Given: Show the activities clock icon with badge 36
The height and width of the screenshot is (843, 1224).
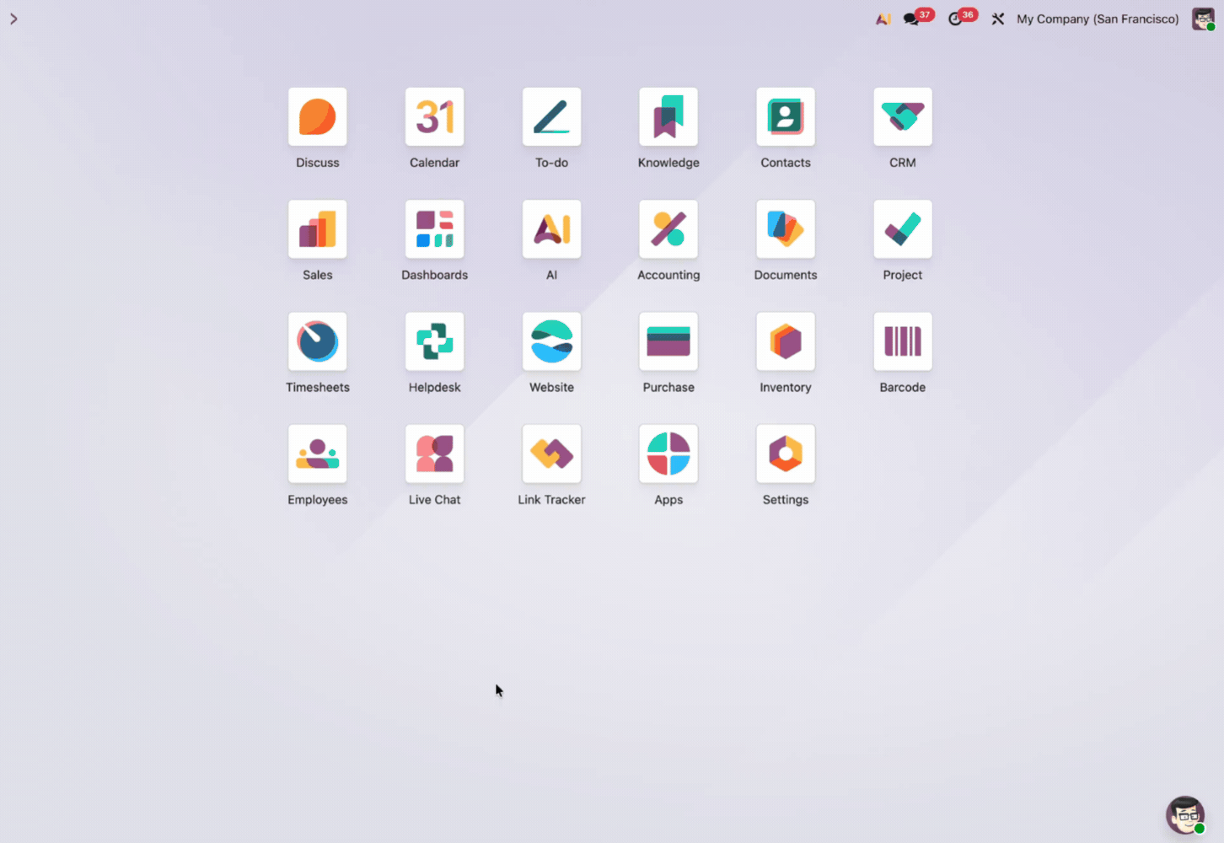Looking at the screenshot, I should (955, 19).
